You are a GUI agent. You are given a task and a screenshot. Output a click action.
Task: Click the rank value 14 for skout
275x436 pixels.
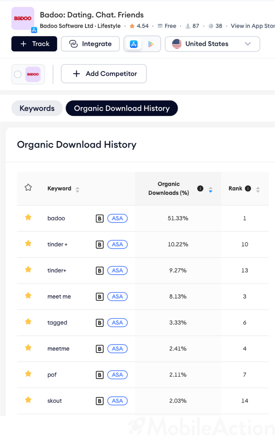[245, 401]
